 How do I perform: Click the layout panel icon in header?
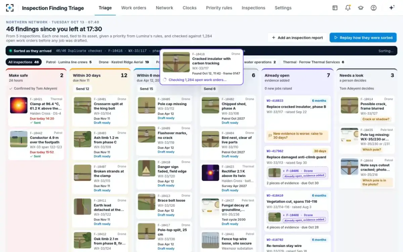pos(335,8)
